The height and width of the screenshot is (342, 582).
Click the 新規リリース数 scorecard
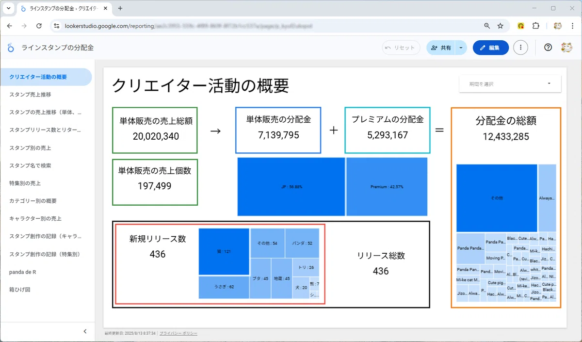coord(158,246)
